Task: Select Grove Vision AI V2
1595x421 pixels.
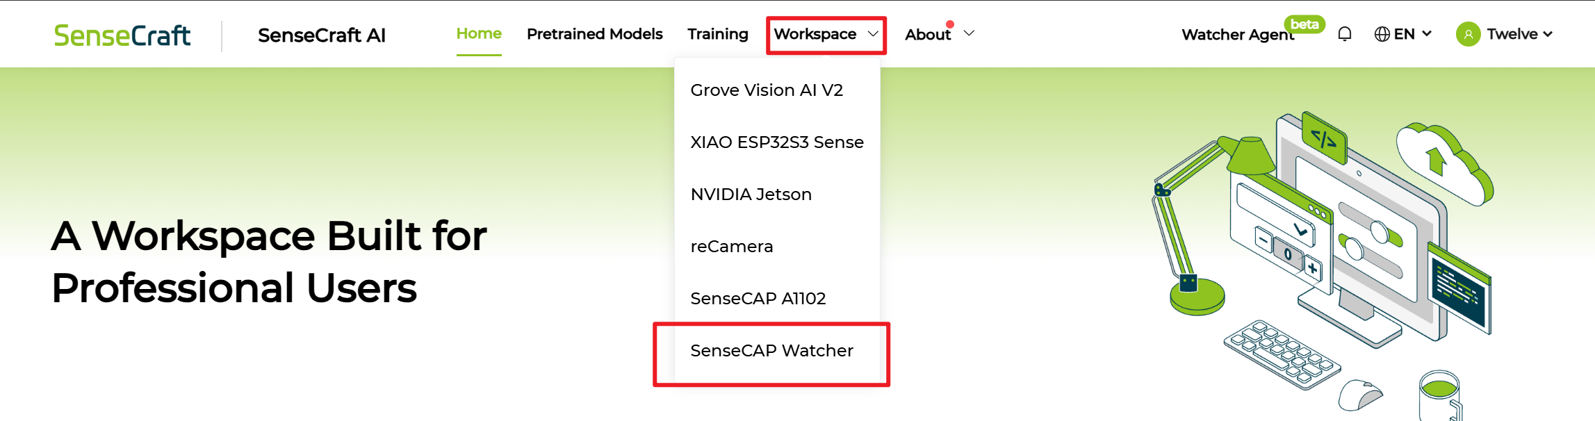Action: point(767,90)
